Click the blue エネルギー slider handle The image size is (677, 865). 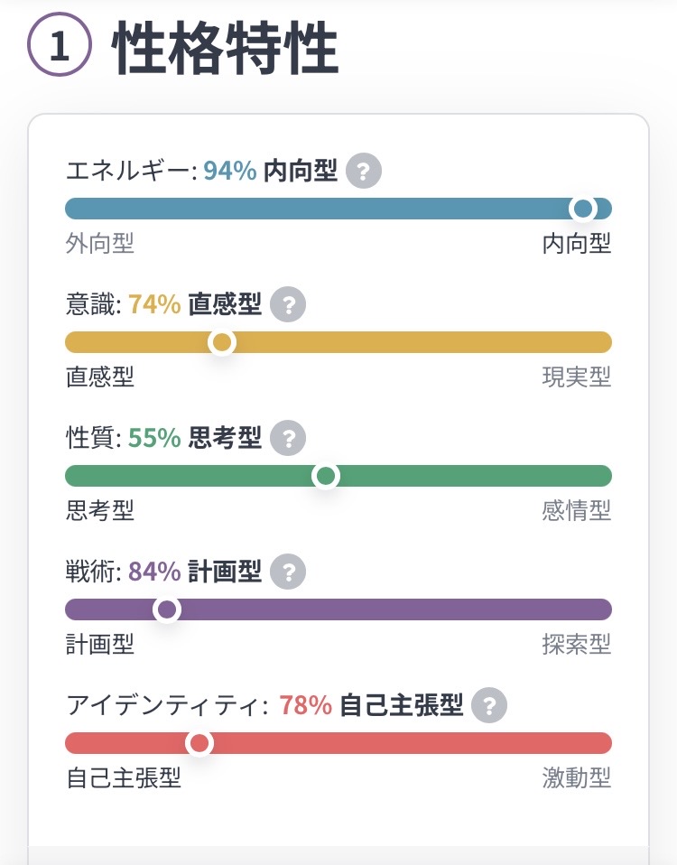pos(583,209)
